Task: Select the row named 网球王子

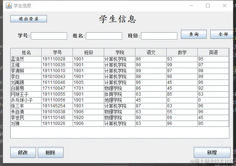Action: coord(120,94)
